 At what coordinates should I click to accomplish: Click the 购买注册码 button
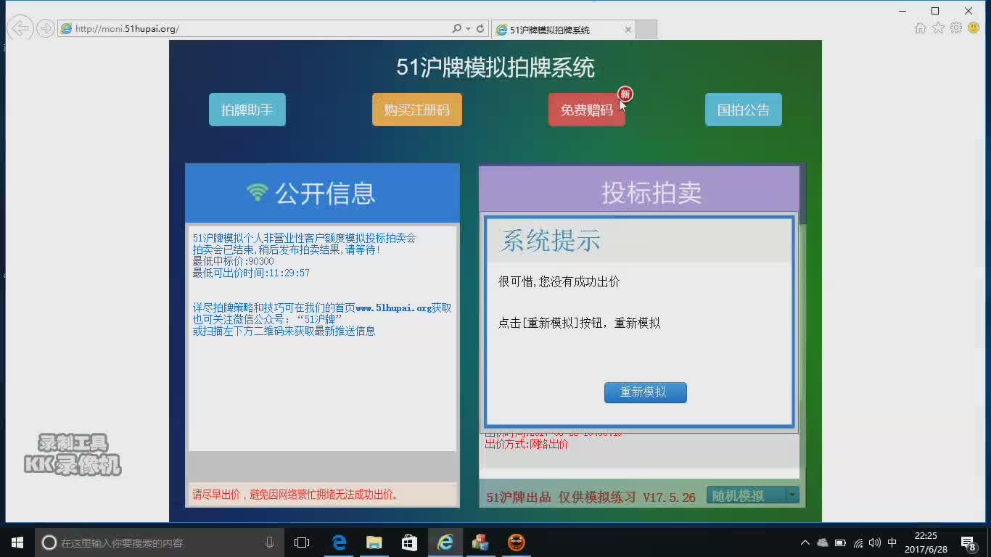click(417, 110)
